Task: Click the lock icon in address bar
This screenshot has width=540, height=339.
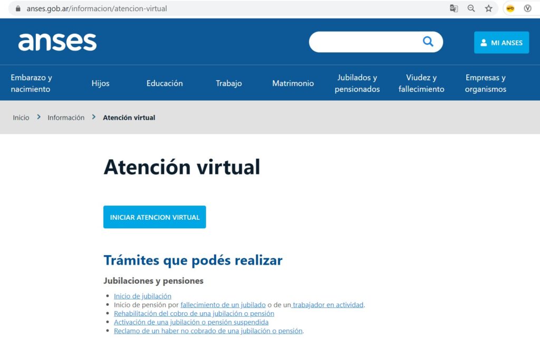Action: pos(18,8)
